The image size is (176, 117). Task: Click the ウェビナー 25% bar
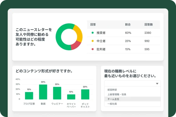tap(57, 93)
